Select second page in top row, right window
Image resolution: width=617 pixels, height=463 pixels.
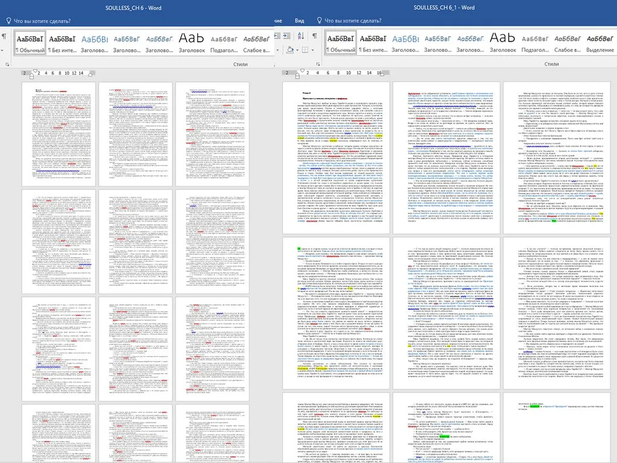pyautogui.click(x=447, y=158)
